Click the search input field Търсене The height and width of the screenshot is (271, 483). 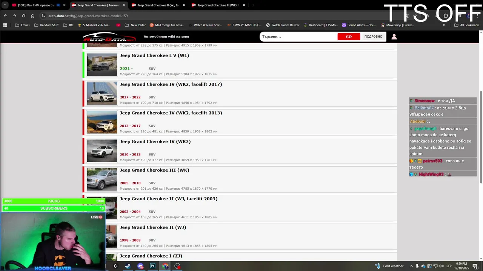[x=298, y=37]
